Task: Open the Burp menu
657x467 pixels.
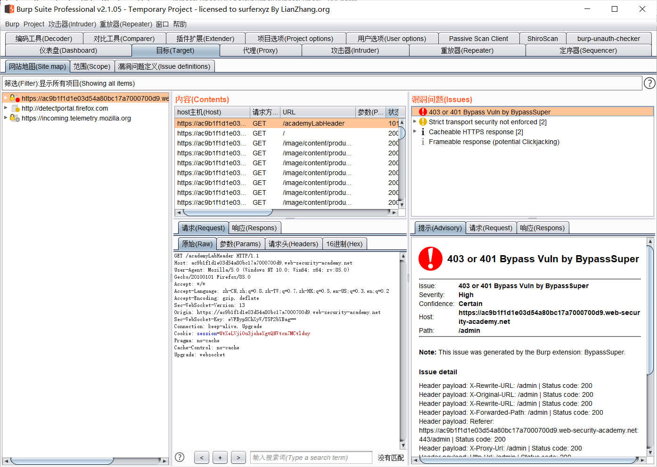Action: [12, 24]
